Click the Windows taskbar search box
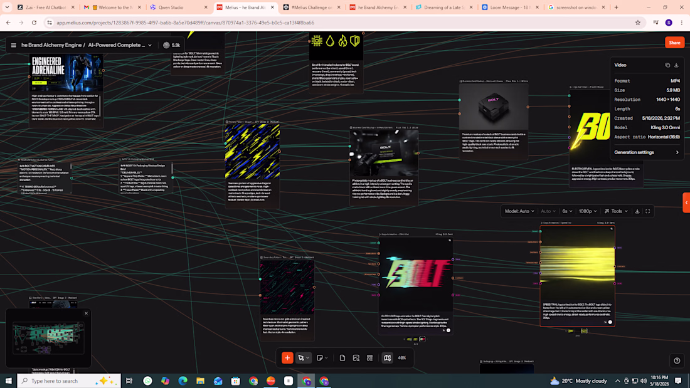The height and width of the screenshot is (388, 690). (69, 381)
